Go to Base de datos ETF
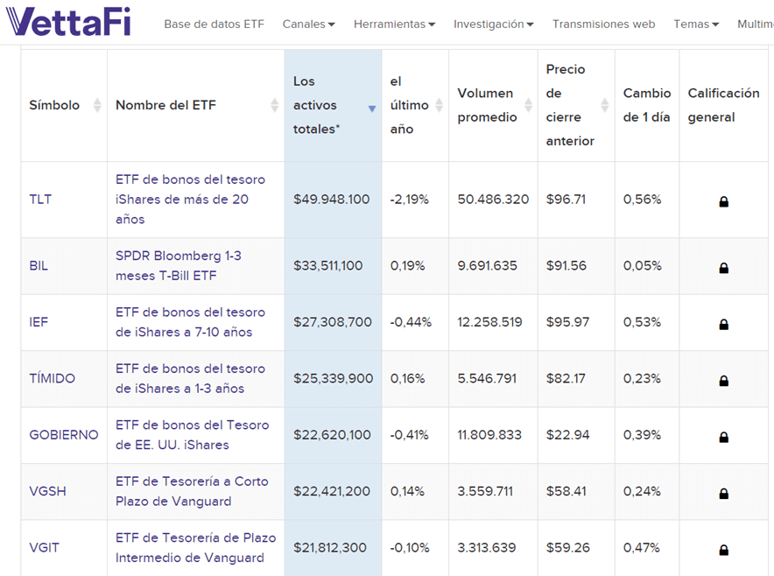 click(x=214, y=25)
